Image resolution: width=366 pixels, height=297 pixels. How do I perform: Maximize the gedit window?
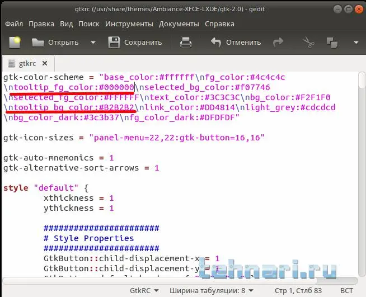(348, 10)
